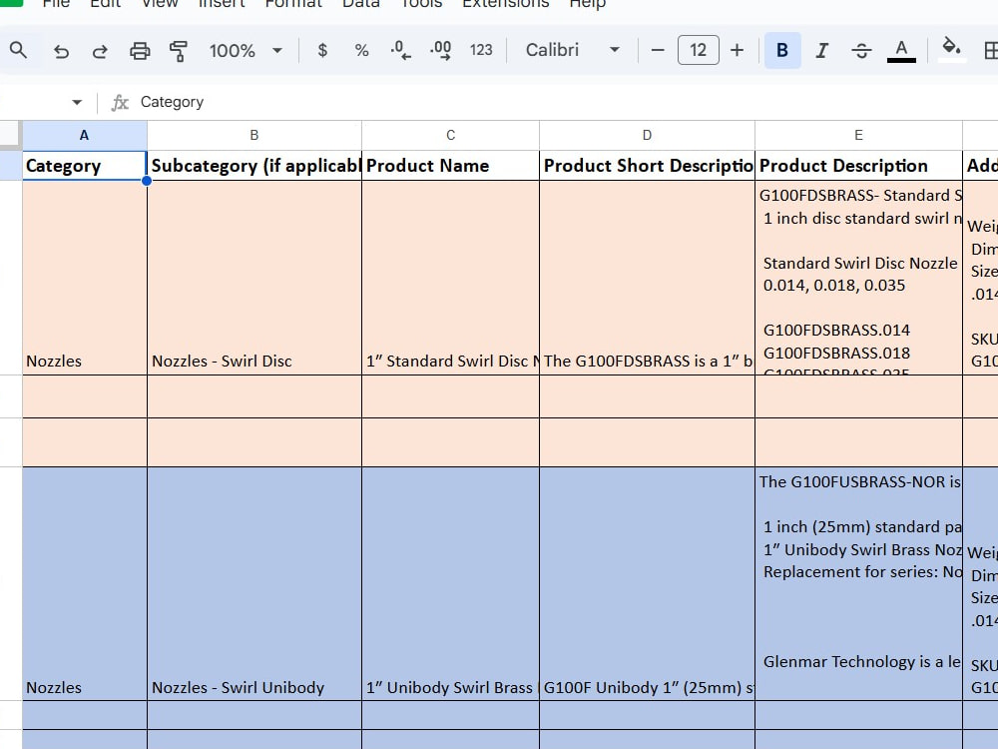Select the G100F Unibody 1" (25mm) cell
Screen dimensions: 998x749
coord(647,583)
